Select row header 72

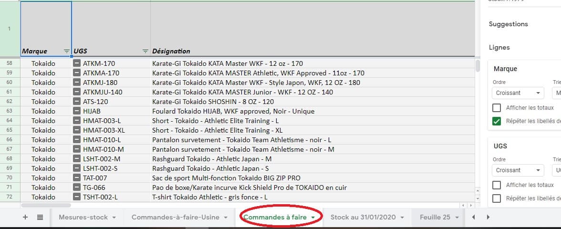click(x=10, y=197)
